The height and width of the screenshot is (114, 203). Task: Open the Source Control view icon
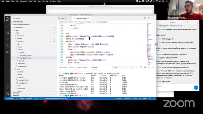point(8,32)
